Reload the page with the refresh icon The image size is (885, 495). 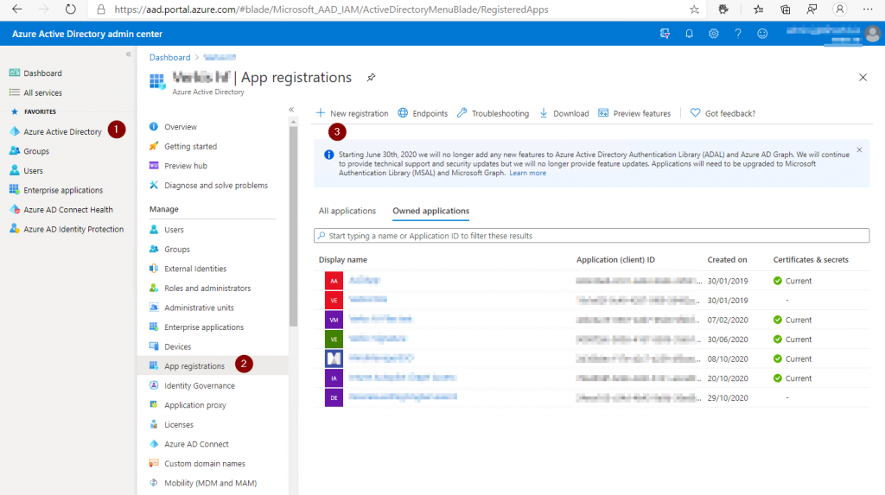tap(71, 9)
